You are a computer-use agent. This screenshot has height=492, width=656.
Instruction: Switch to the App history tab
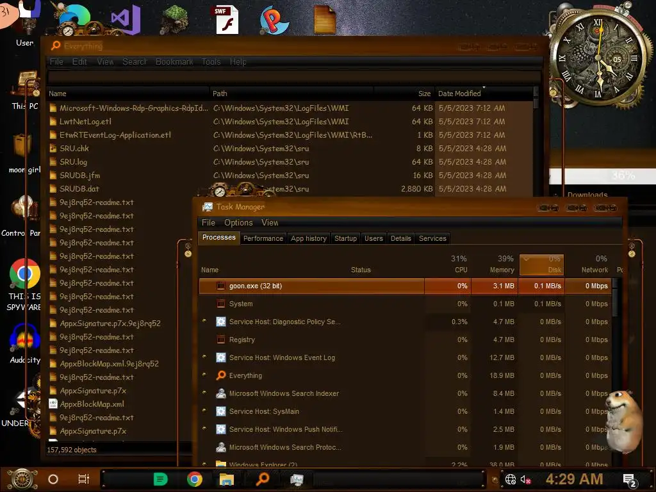point(309,238)
